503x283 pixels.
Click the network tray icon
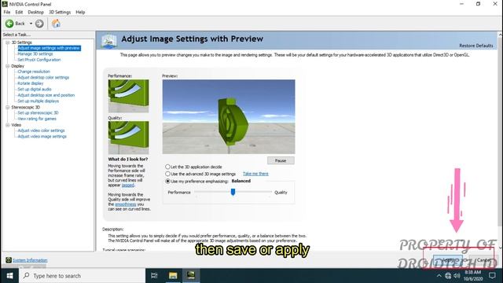click(x=448, y=276)
